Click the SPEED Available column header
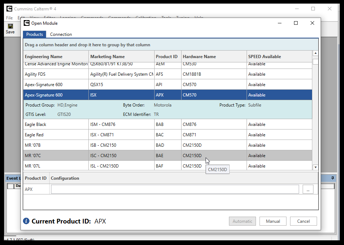Viewport: 344px width, 245px height. [x=264, y=57]
